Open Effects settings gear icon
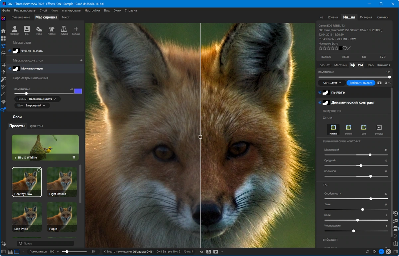 [x=386, y=83]
